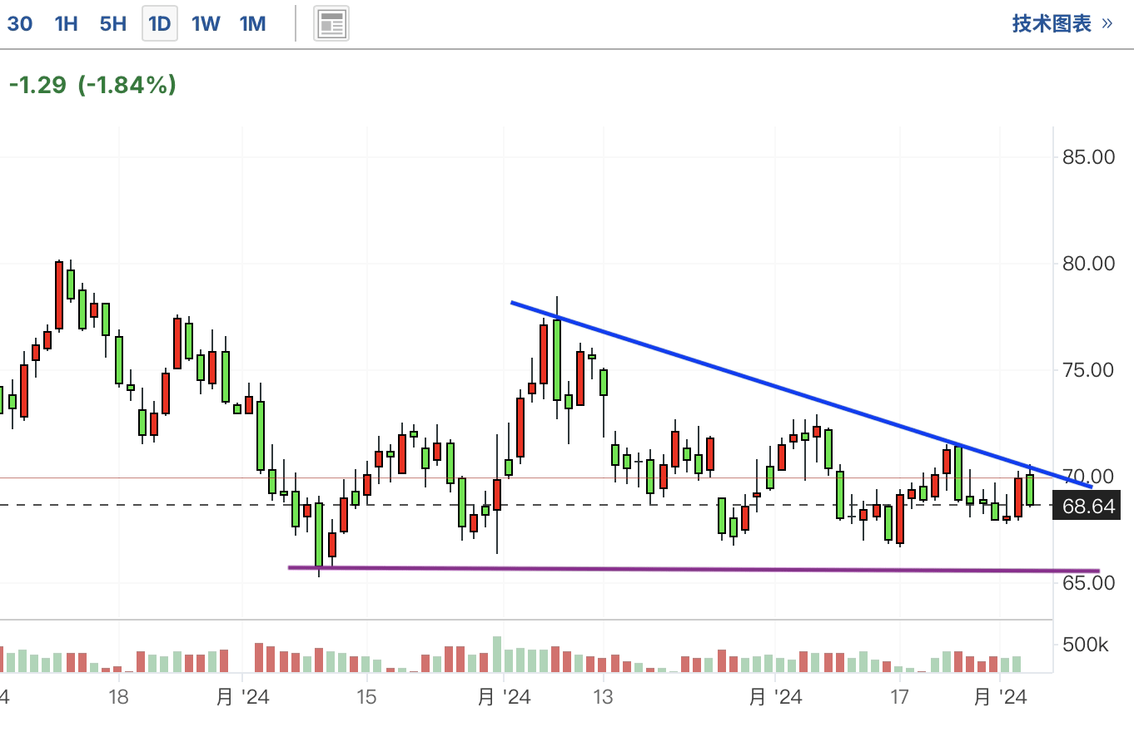Click the date label 17 on the time axis
The height and width of the screenshot is (732, 1134).
899,696
